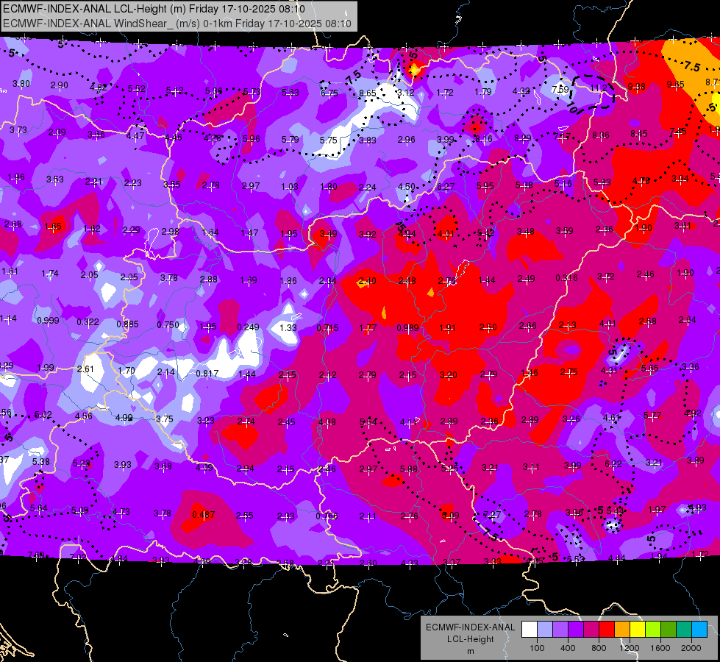Click the grid value 6.75

pos(329,93)
